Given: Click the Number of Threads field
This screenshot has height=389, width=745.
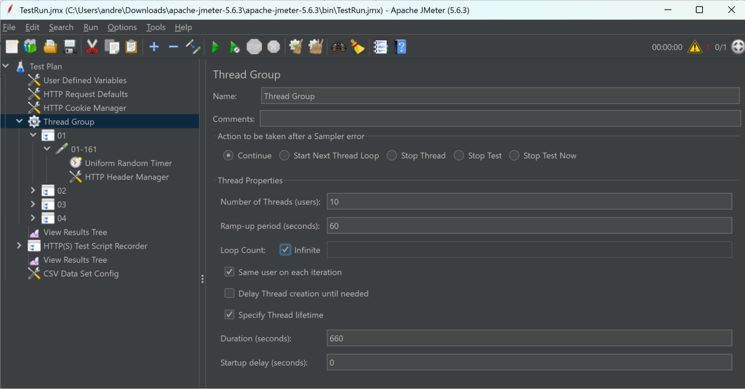Looking at the screenshot, I should point(529,201).
